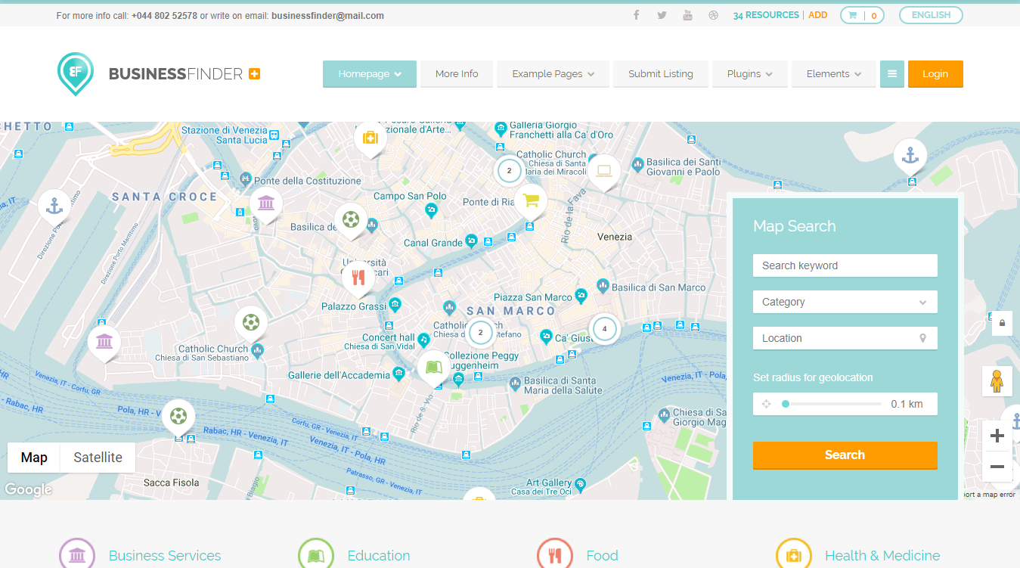1020x568 pixels.
Task: Open the hamburger menu icon
Action: [892, 74]
